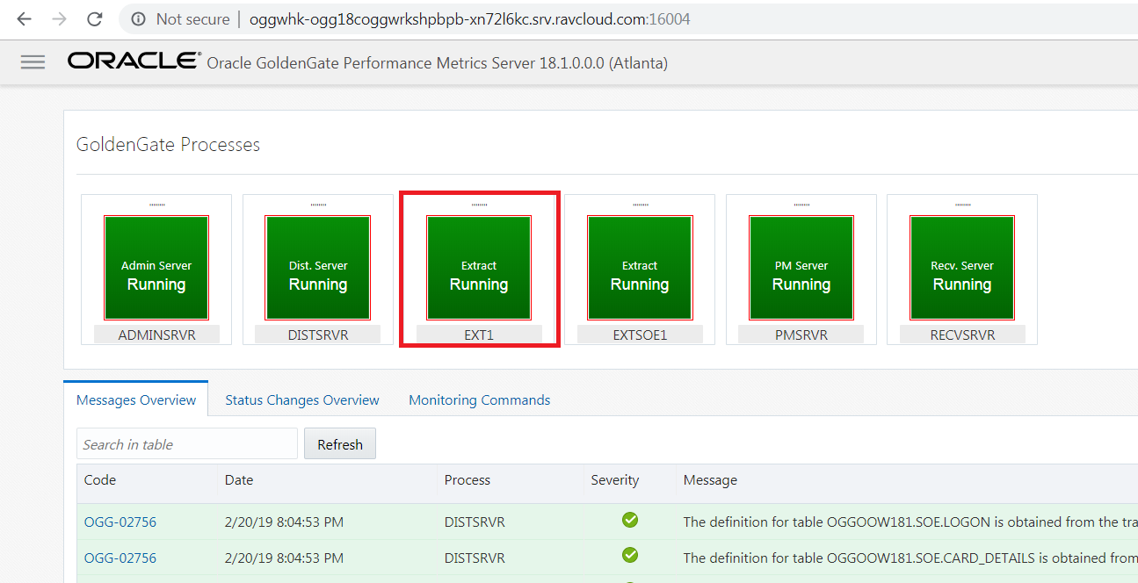Open the Admin Server Running tile

[156, 269]
